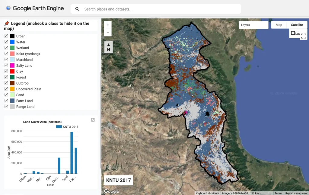Switch to the Map view type
The image size is (309, 195).
[279, 25]
